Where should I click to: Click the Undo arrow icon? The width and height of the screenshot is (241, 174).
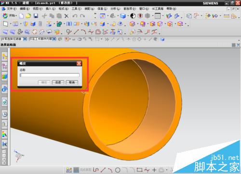coord(75,16)
